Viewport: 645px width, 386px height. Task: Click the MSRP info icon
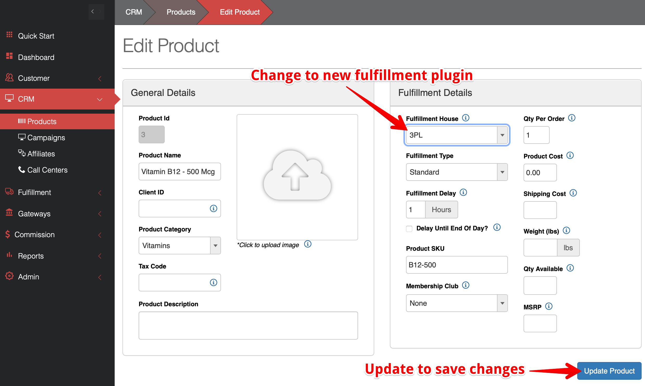(549, 306)
